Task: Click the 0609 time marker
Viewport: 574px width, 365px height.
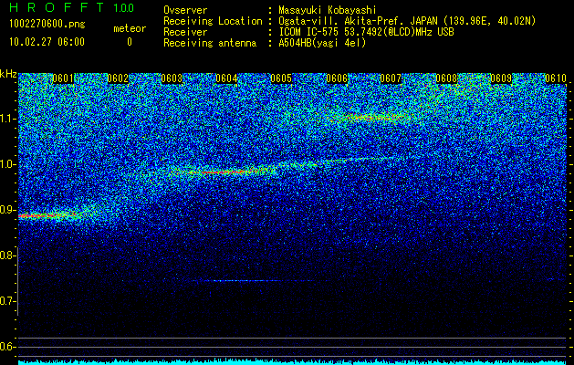Action: (501, 78)
